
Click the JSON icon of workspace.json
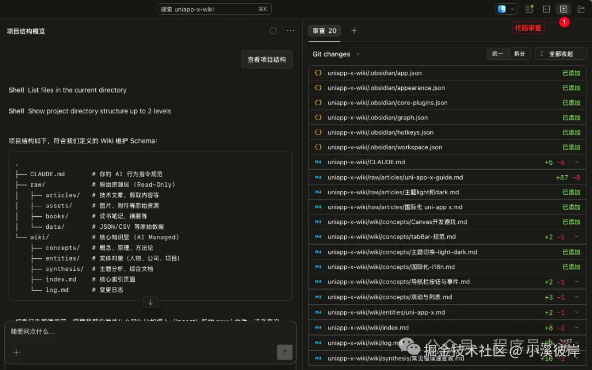click(x=318, y=147)
